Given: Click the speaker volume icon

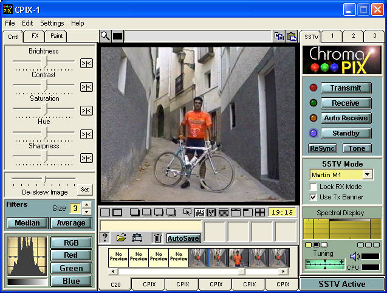Looking at the screenshot, I should coord(355,257).
